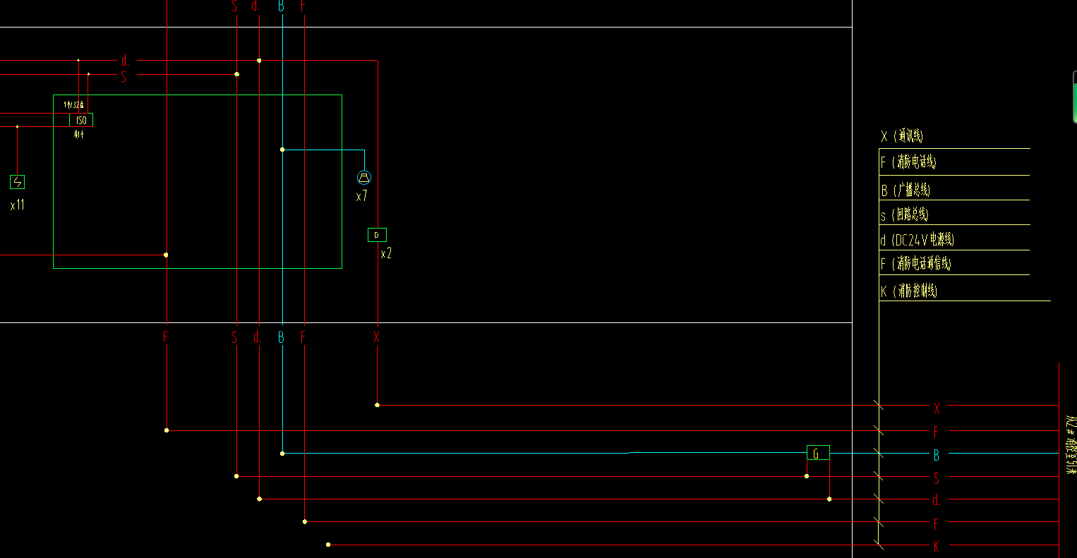Select legend entry B (广播总线)
Screen dimensions: 1077x558
905,190
